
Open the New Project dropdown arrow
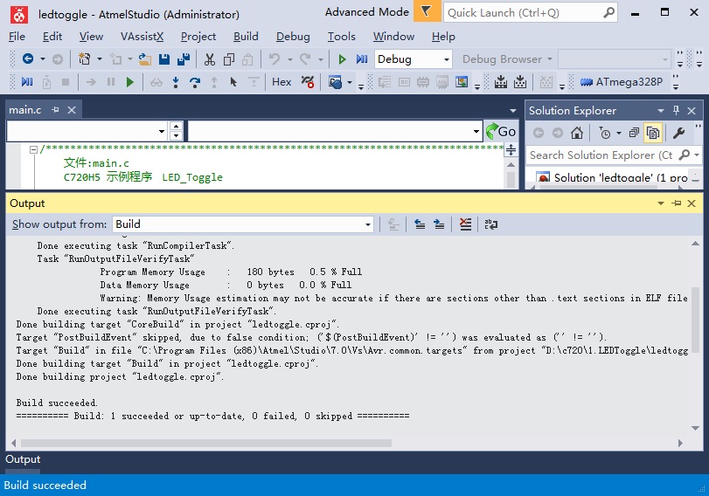click(100, 59)
